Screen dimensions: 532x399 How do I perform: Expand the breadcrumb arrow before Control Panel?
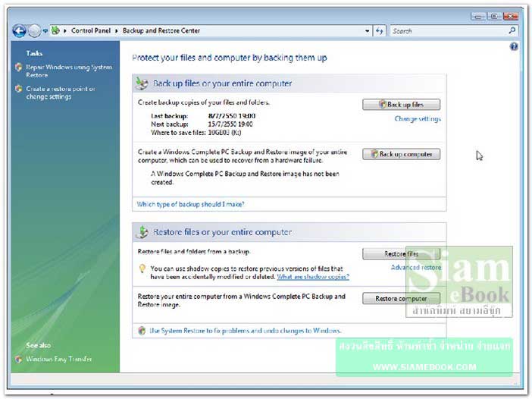point(65,31)
